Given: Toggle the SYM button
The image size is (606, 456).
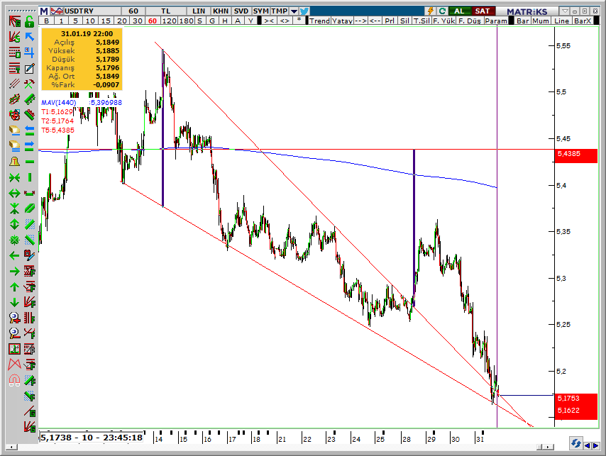Looking at the screenshot, I should click(261, 11).
